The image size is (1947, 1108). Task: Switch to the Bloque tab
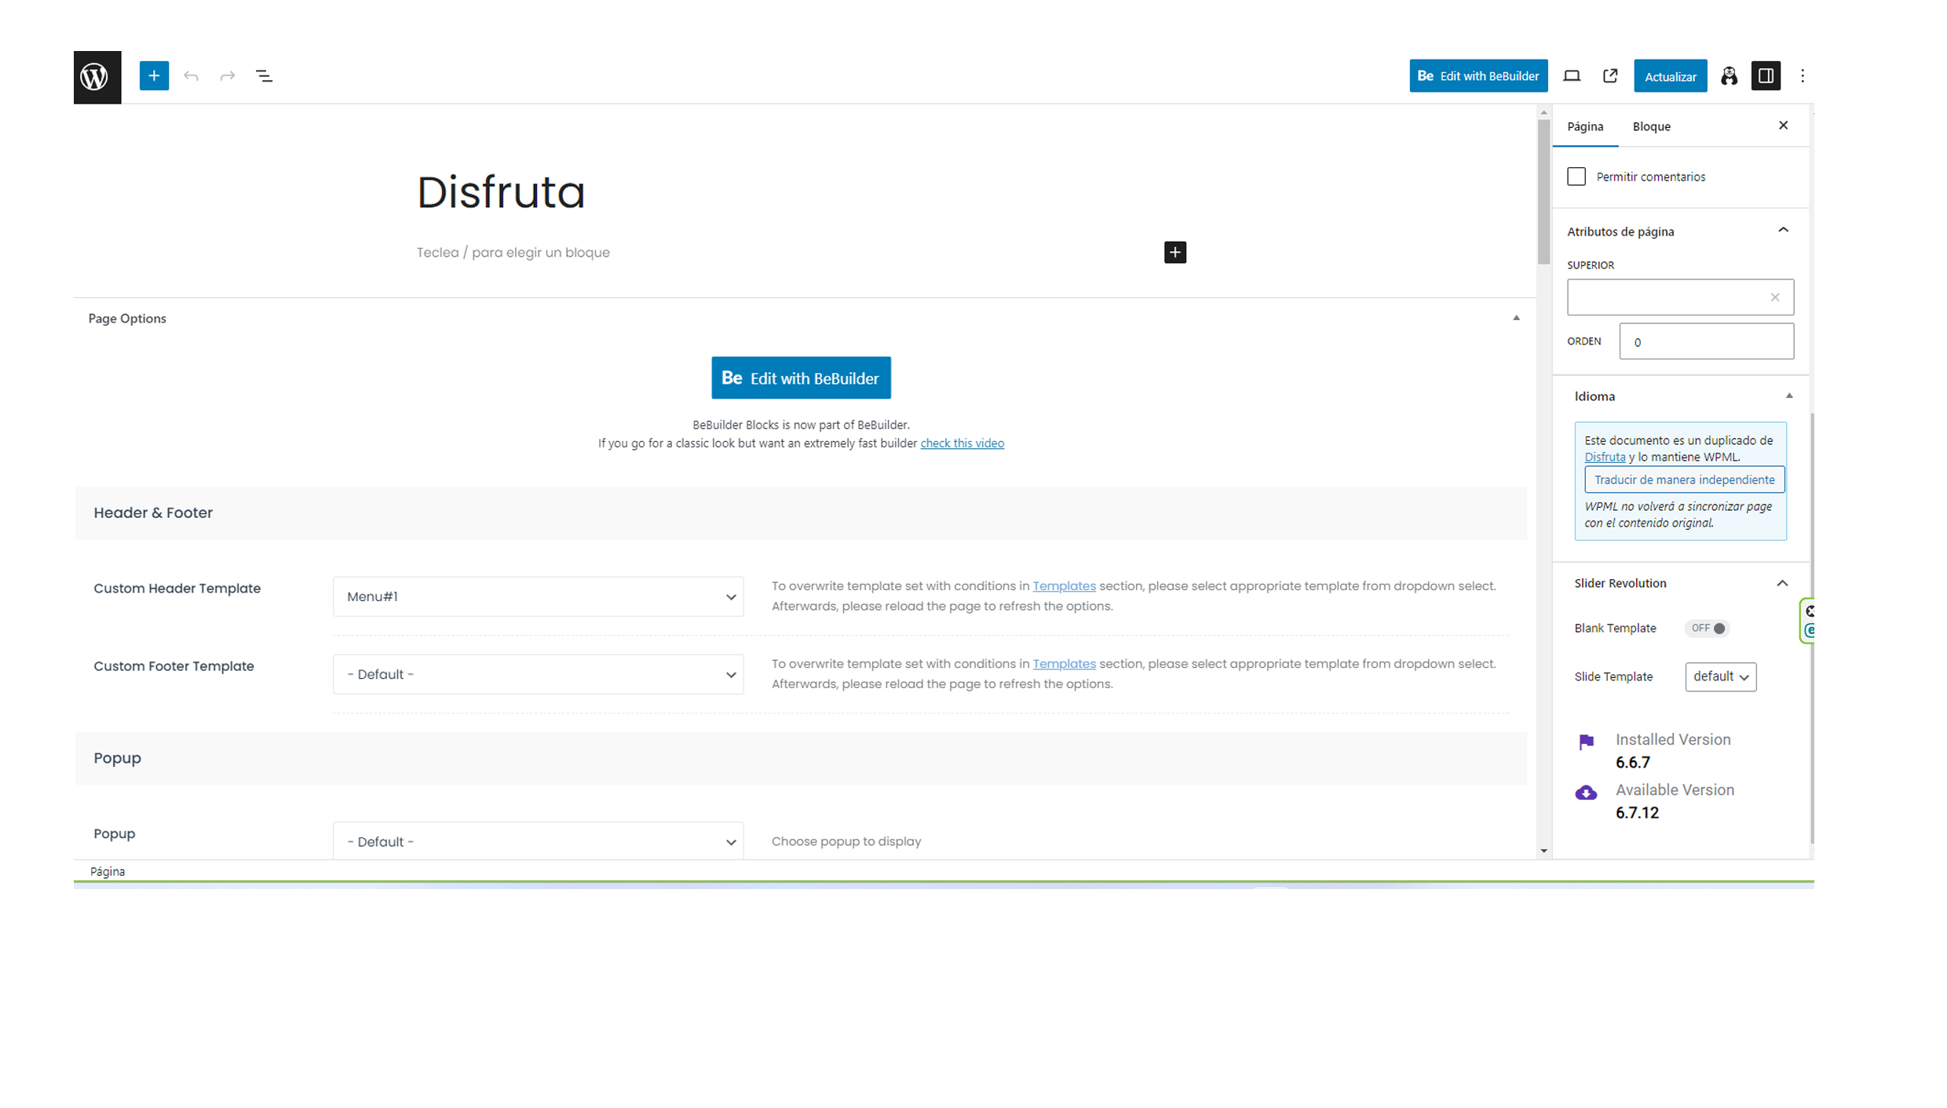pyautogui.click(x=1651, y=126)
